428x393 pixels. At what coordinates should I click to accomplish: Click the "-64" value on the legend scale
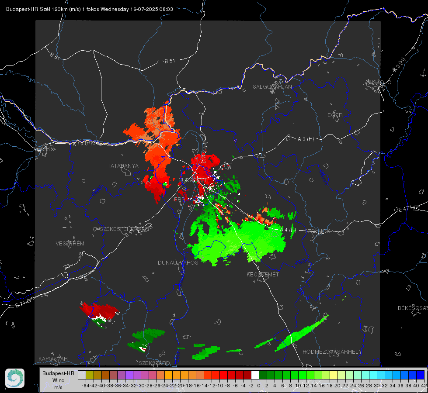[x=86, y=386]
